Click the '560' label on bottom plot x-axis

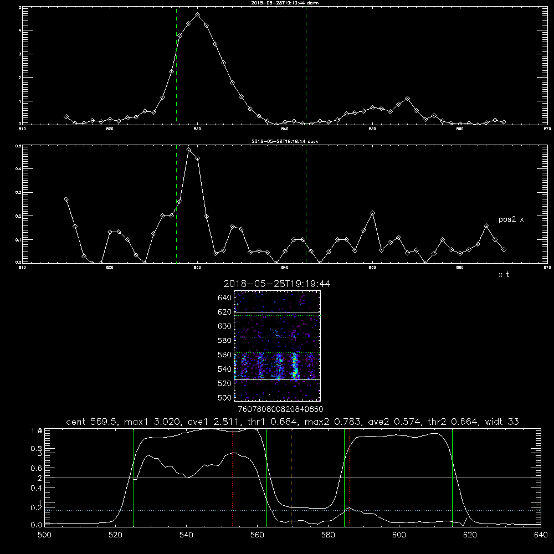[257, 535]
